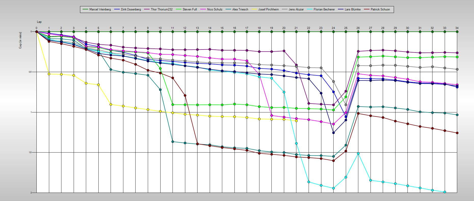The width and height of the screenshot is (474, 201).
Task: Click the Gap [in mins] axis label
Action: (x=20, y=40)
